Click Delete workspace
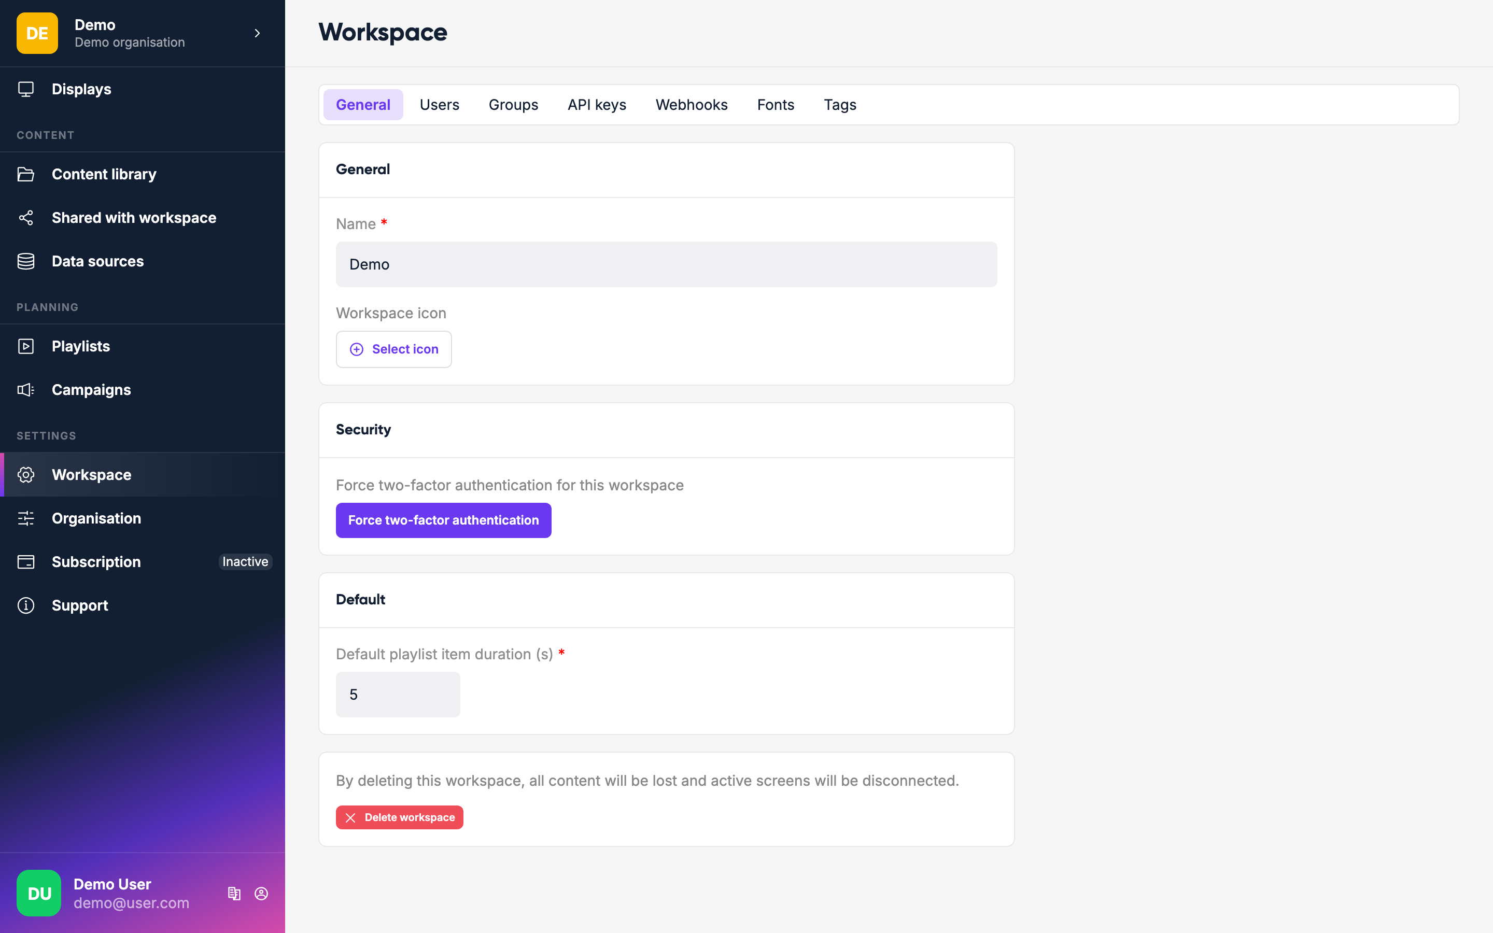1493x933 pixels. tap(399, 817)
